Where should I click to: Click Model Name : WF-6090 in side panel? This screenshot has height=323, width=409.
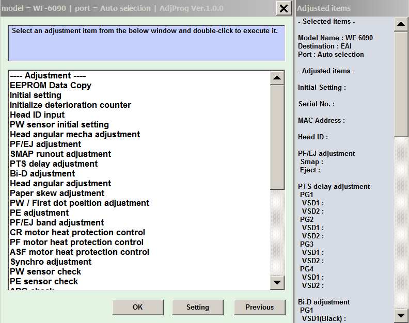click(x=336, y=38)
